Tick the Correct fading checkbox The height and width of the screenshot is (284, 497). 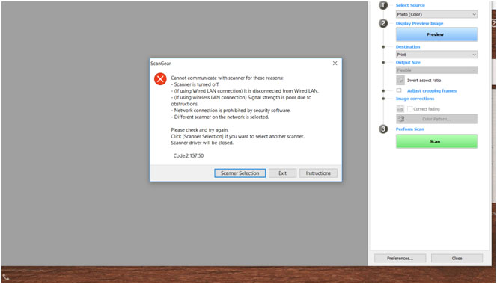coord(409,108)
